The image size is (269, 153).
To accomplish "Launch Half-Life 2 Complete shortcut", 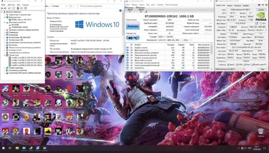I will 16,133.
